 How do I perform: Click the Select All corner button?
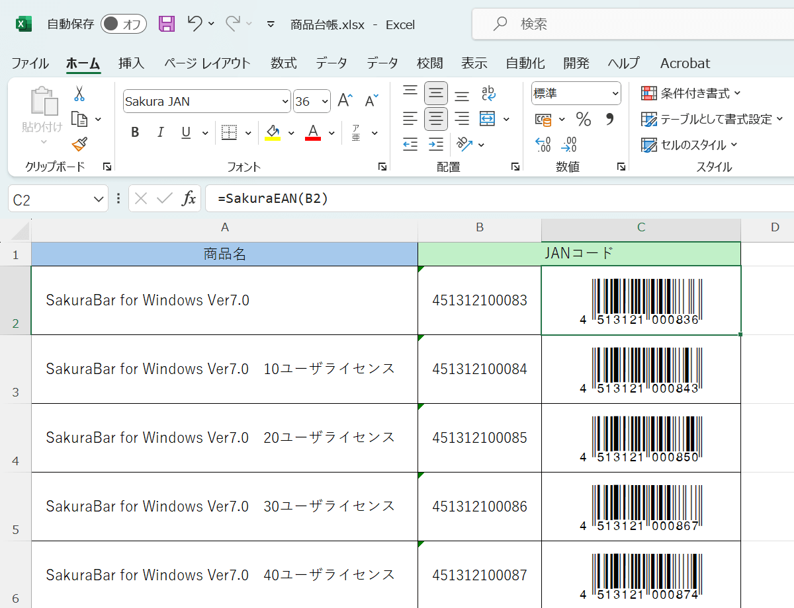tap(16, 229)
